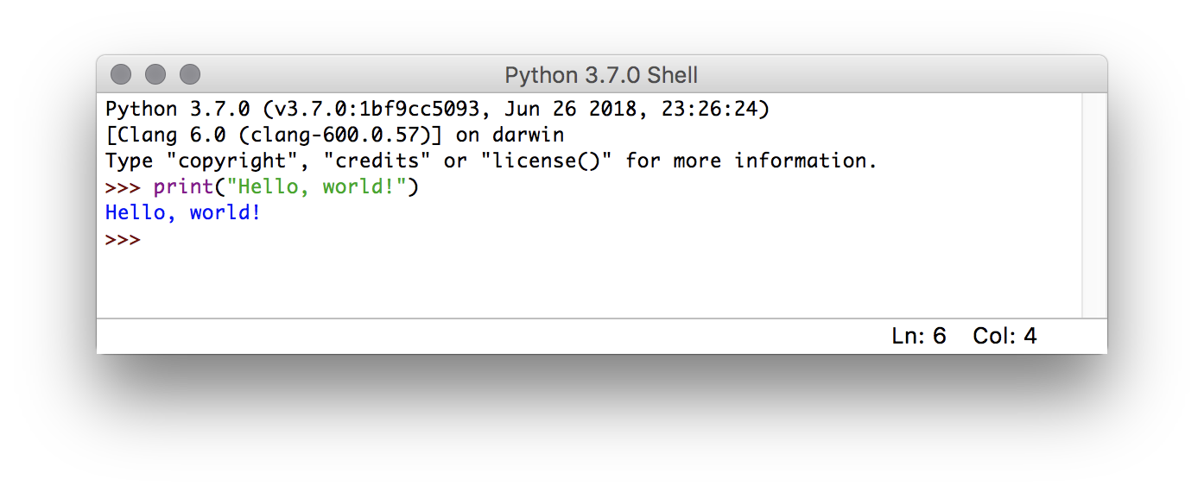Click the vertical scrollbar track on right

click(x=1094, y=205)
